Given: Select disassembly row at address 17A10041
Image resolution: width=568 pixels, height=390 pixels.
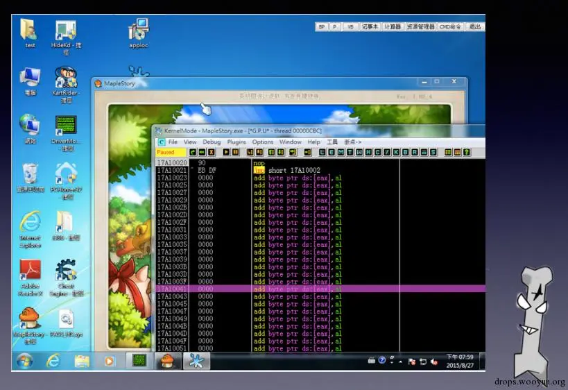Looking at the screenshot, I should pyautogui.click(x=320, y=289).
